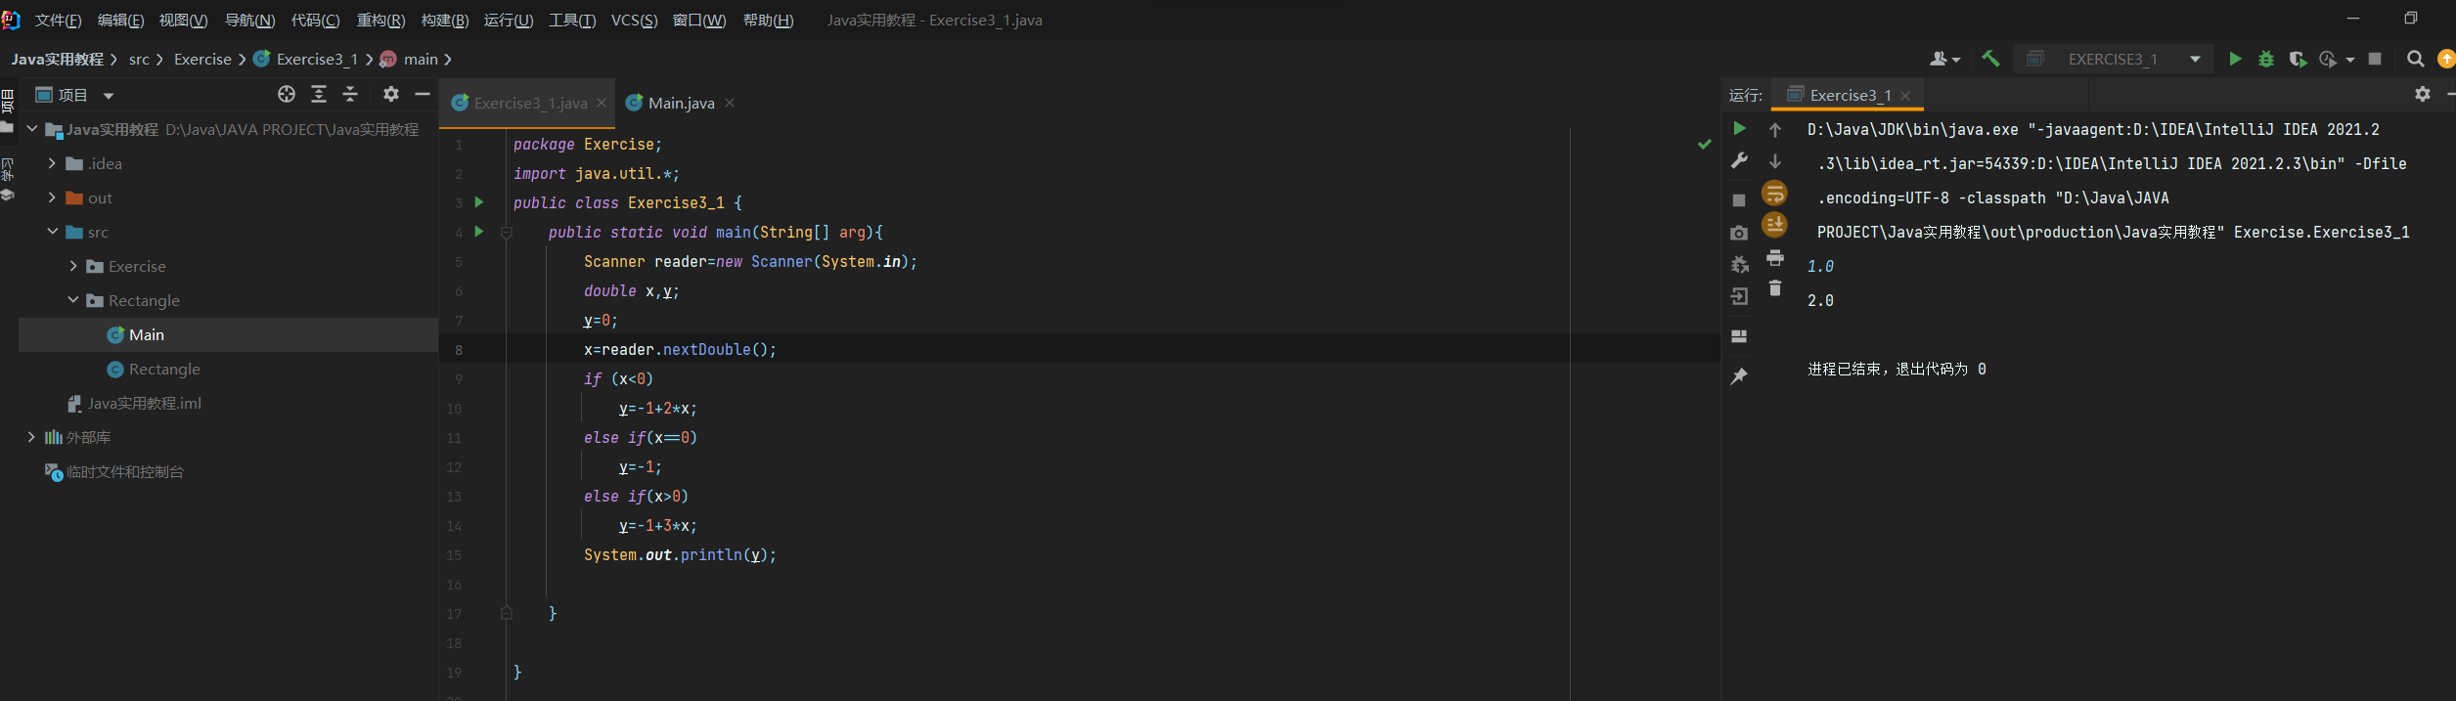Close the Exercise3_1.java tab
The image size is (2456, 701).
(x=602, y=103)
